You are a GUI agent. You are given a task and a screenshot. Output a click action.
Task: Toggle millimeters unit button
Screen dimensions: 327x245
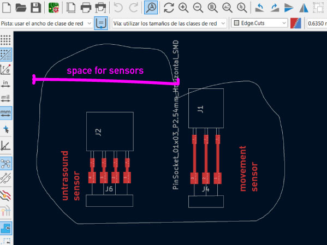[x=6, y=113]
